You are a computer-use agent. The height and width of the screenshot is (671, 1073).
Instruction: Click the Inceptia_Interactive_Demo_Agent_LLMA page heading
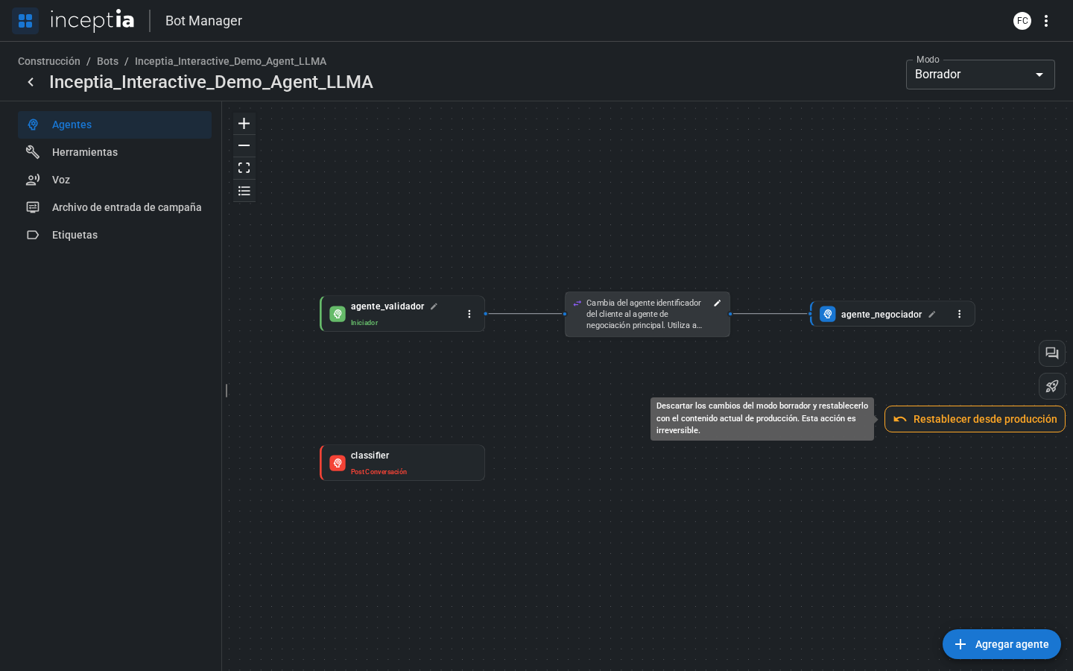[211, 82]
